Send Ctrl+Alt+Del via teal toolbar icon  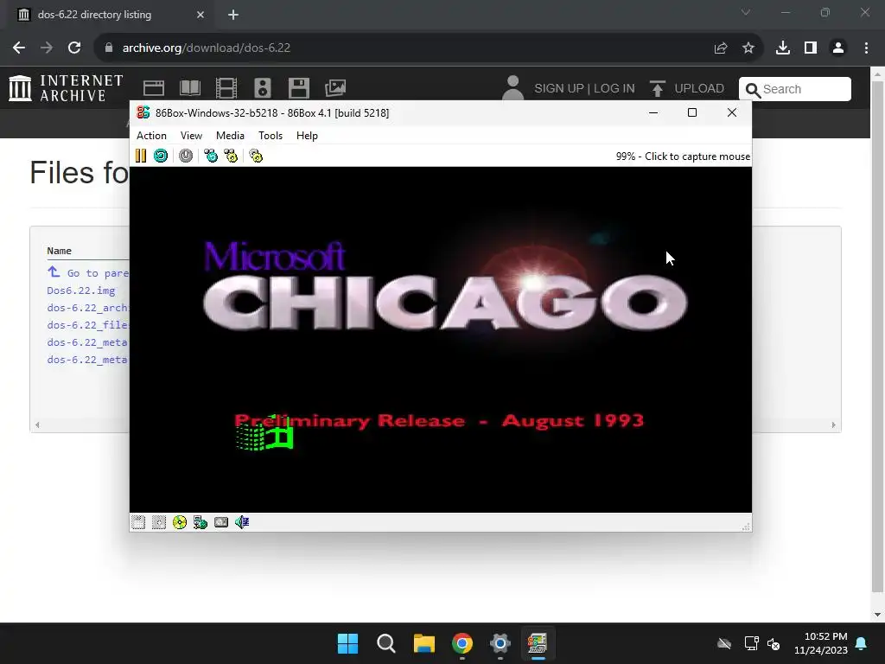(211, 156)
